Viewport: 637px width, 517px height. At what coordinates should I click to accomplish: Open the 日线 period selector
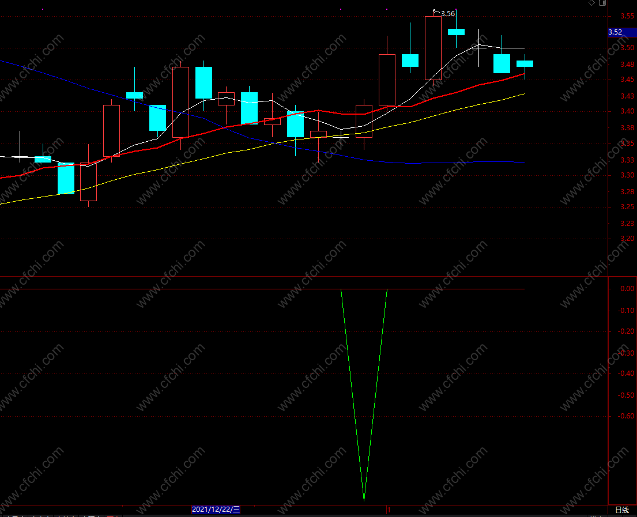tap(622, 510)
